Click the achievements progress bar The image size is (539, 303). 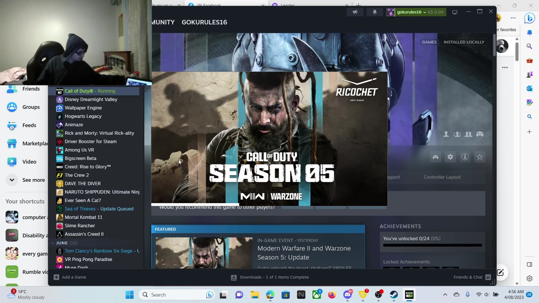click(432, 245)
